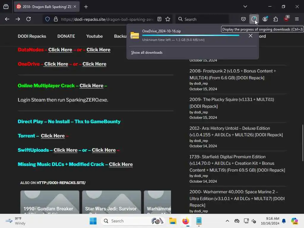The height and width of the screenshot is (228, 304).
Task: Open the notifications bell icon
Action: (x=284, y=221)
